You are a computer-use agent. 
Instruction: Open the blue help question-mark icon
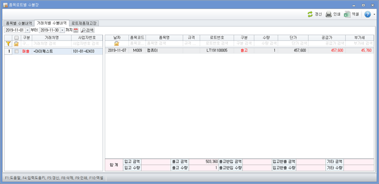point(368,15)
